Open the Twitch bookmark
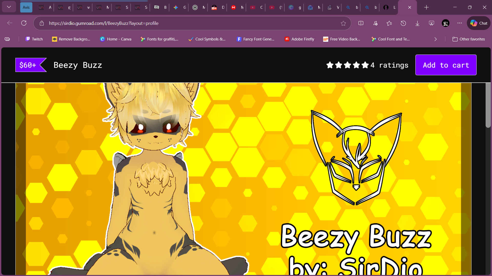 pos(34,39)
